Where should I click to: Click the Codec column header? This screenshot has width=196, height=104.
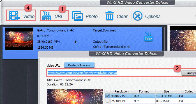click(187, 91)
